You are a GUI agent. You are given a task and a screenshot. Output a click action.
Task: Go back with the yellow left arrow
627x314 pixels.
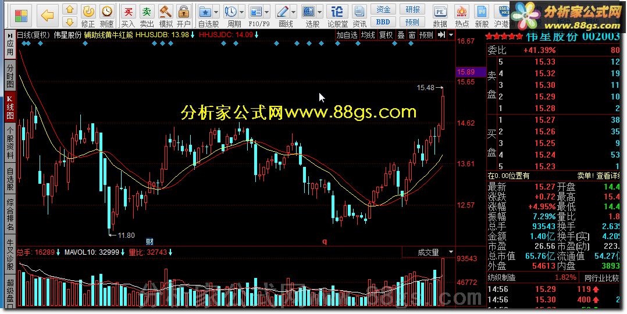(48, 16)
